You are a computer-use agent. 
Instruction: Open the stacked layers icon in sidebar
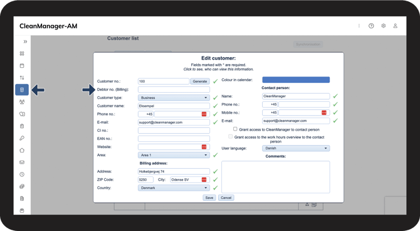22,186
